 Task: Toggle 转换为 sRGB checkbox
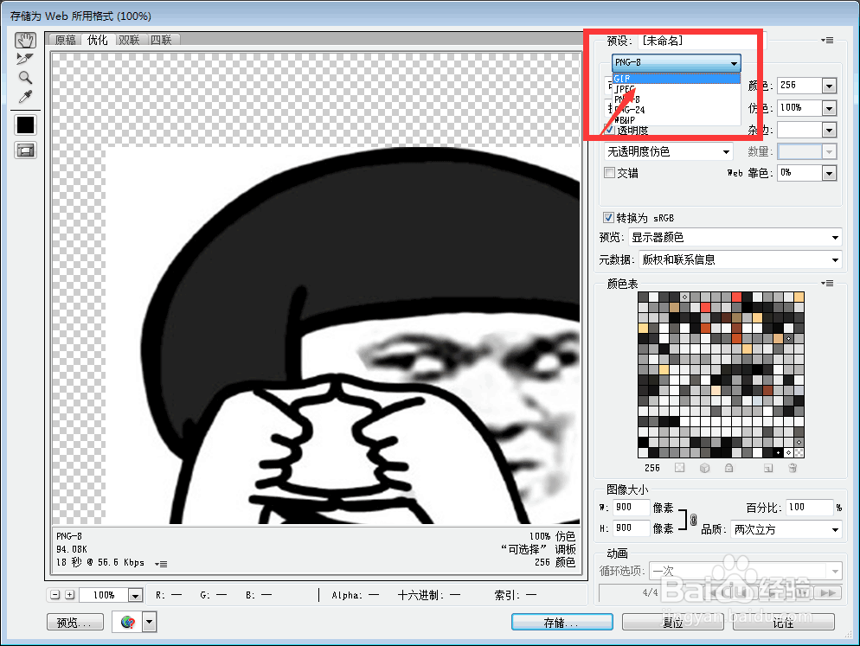pyautogui.click(x=608, y=218)
